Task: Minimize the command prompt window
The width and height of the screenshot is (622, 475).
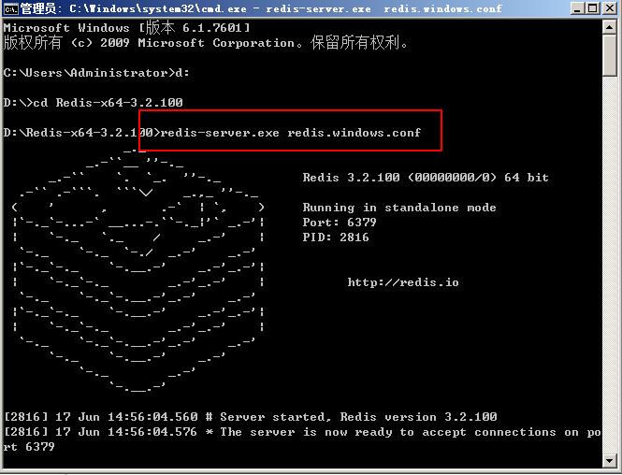Action: tap(578, 8)
